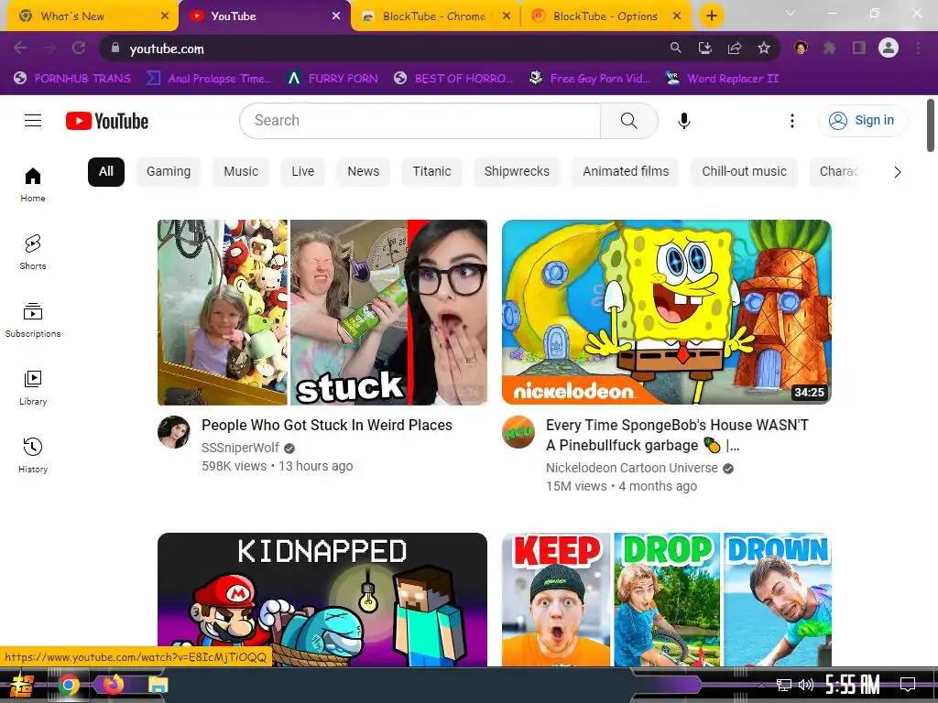Viewport: 938px width, 703px height.
Task: Reload the page with the refresh icon
Action: (x=79, y=48)
